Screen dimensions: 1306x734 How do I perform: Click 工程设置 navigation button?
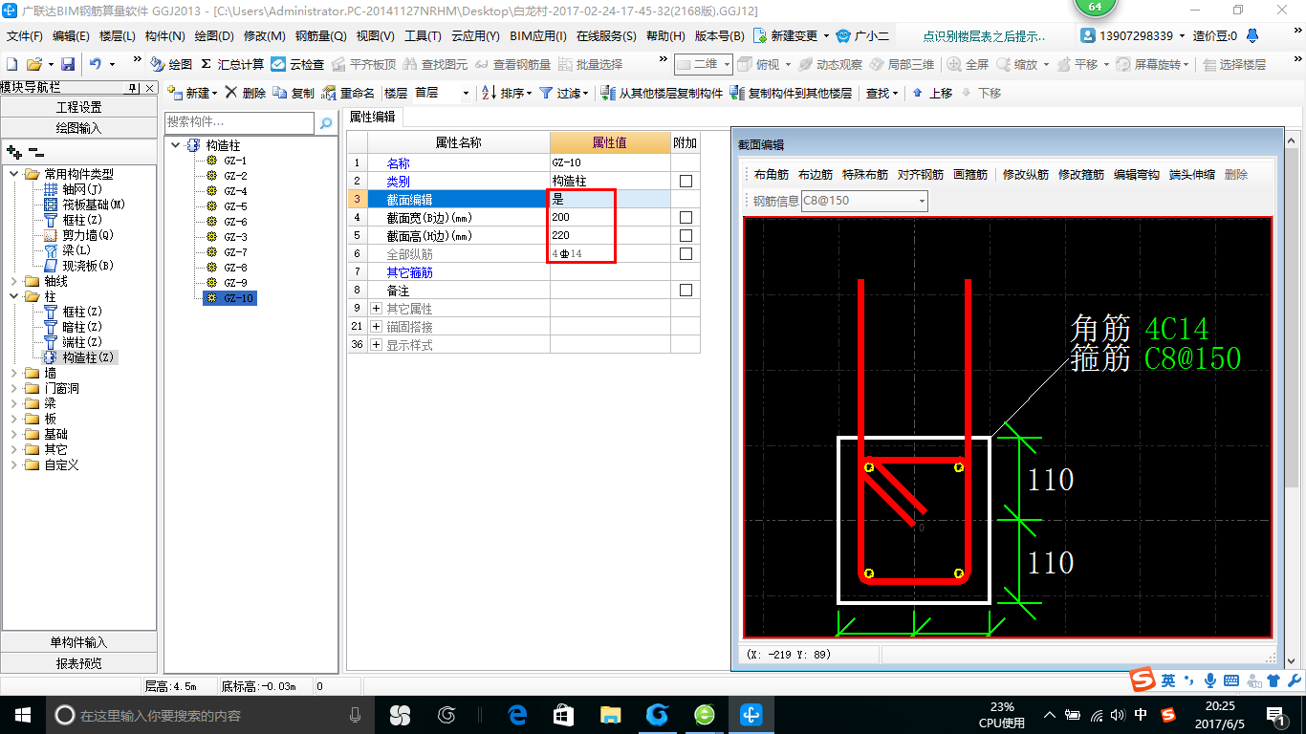pyautogui.click(x=78, y=107)
